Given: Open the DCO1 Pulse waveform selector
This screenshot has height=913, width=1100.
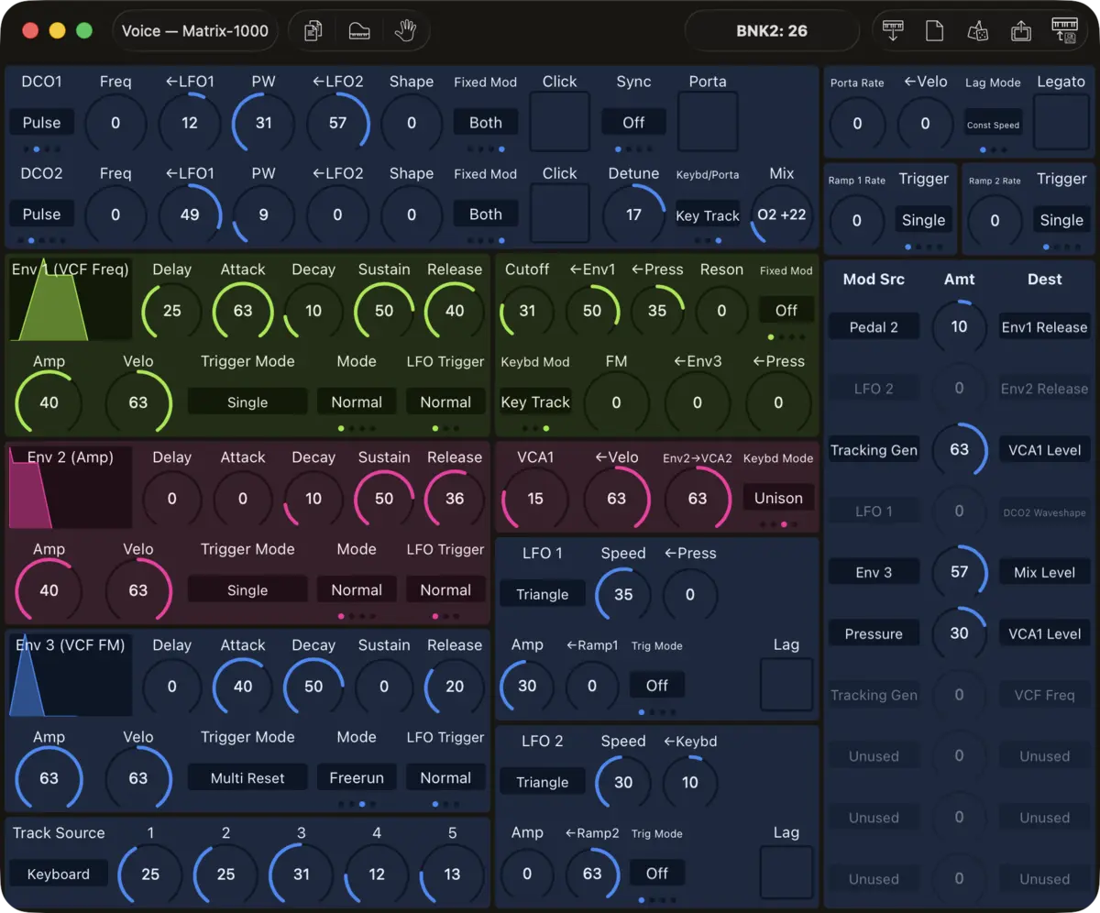Looking at the screenshot, I should tap(41, 122).
